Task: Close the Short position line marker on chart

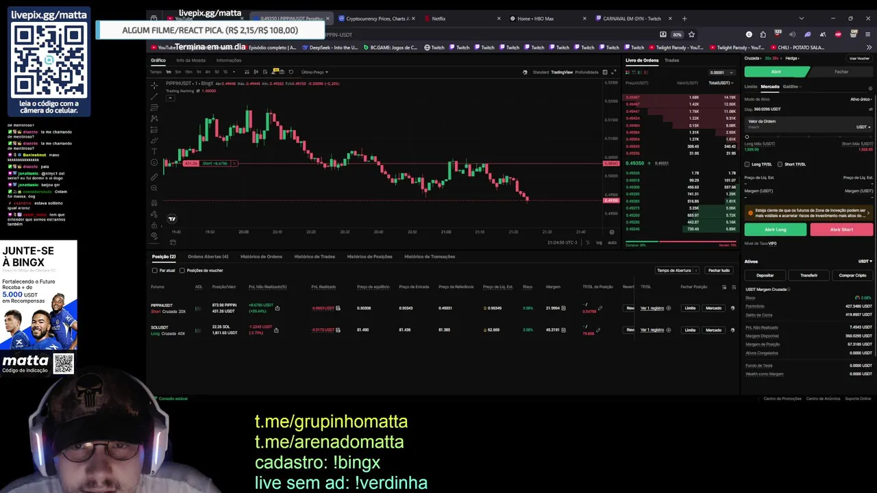Action: click(234, 164)
